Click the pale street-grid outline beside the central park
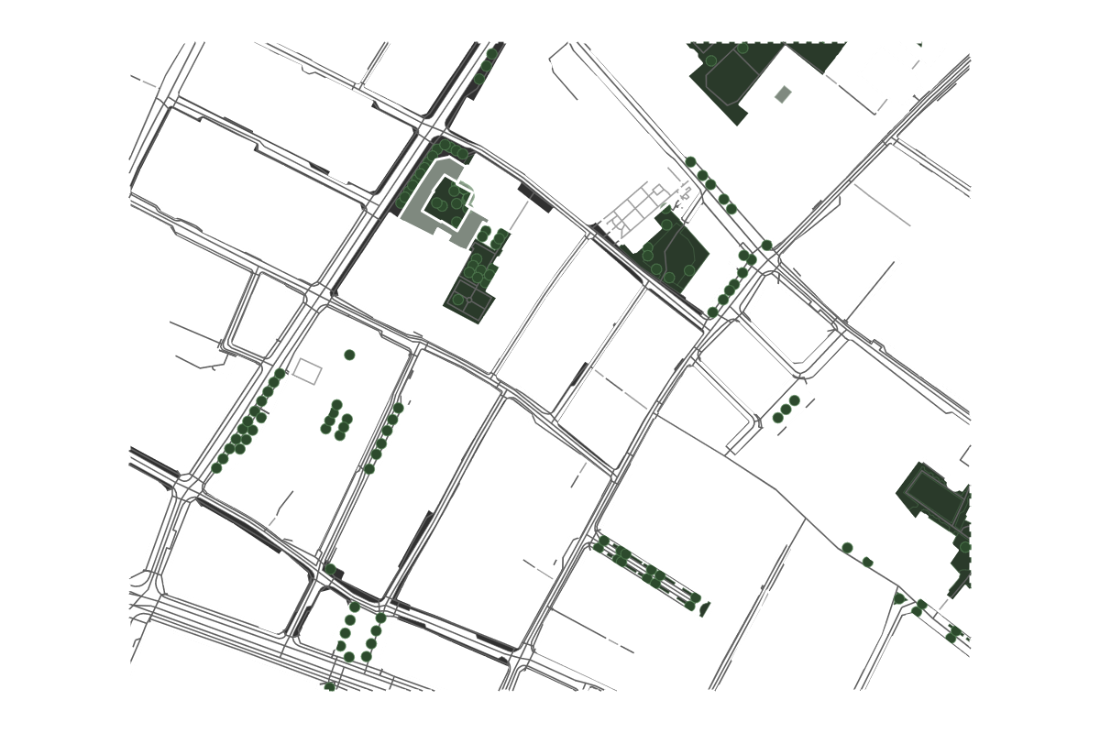This screenshot has width=1100, height=733. pyautogui.click(x=641, y=207)
